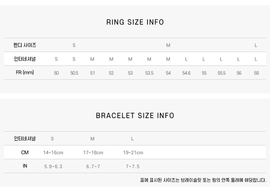Click the IN row label

point(25,166)
